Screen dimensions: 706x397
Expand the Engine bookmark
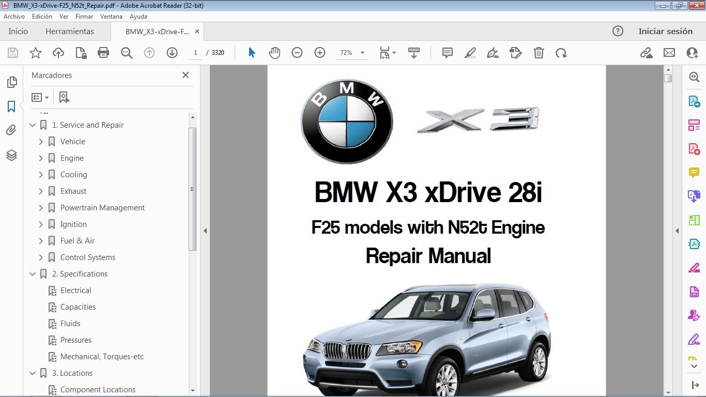(x=41, y=158)
